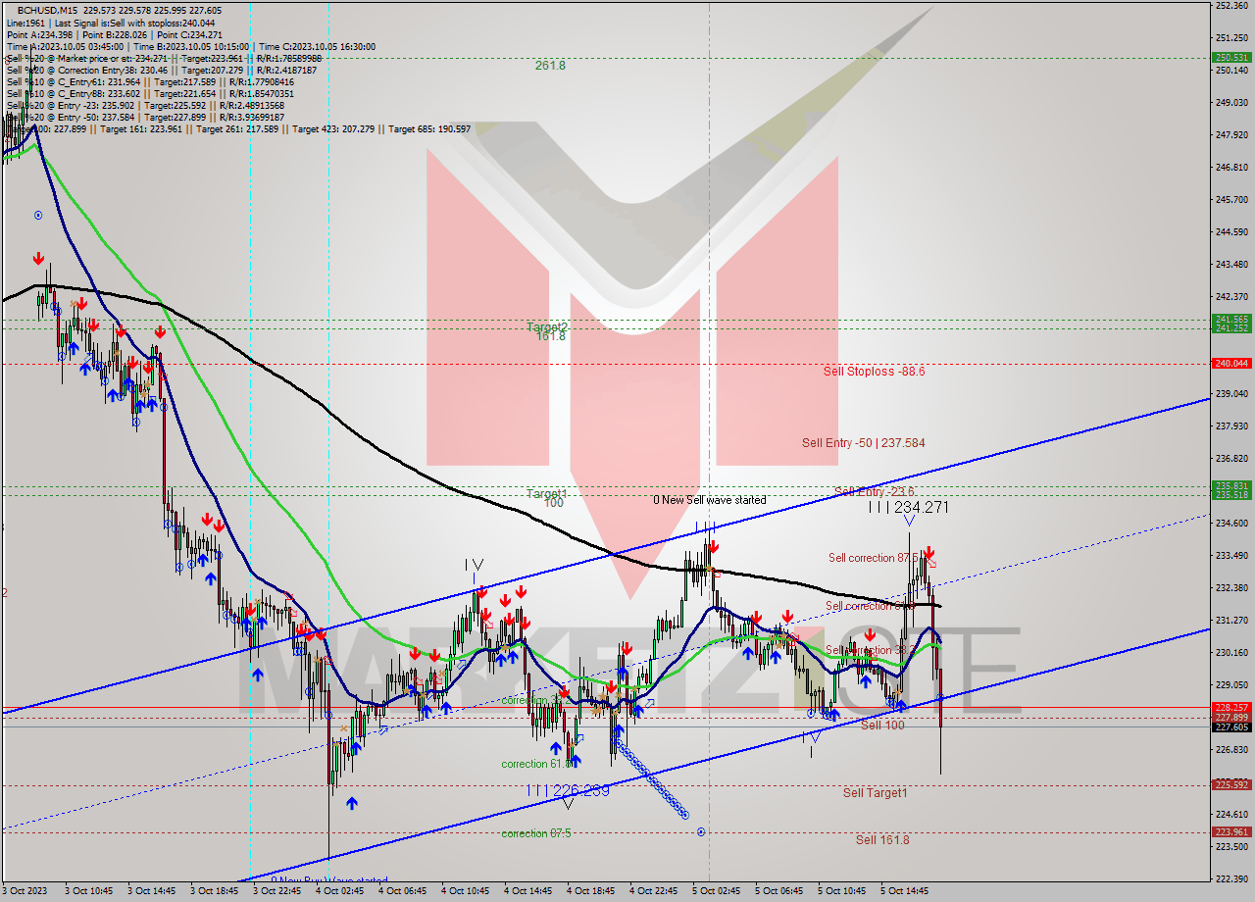Click the BCHUSD,M15 chart title
Viewport: 1255px width, 902px height.
coord(49,10)
